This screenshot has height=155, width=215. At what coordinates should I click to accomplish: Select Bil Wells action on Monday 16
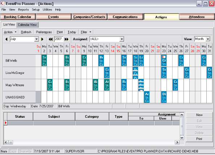124,60
